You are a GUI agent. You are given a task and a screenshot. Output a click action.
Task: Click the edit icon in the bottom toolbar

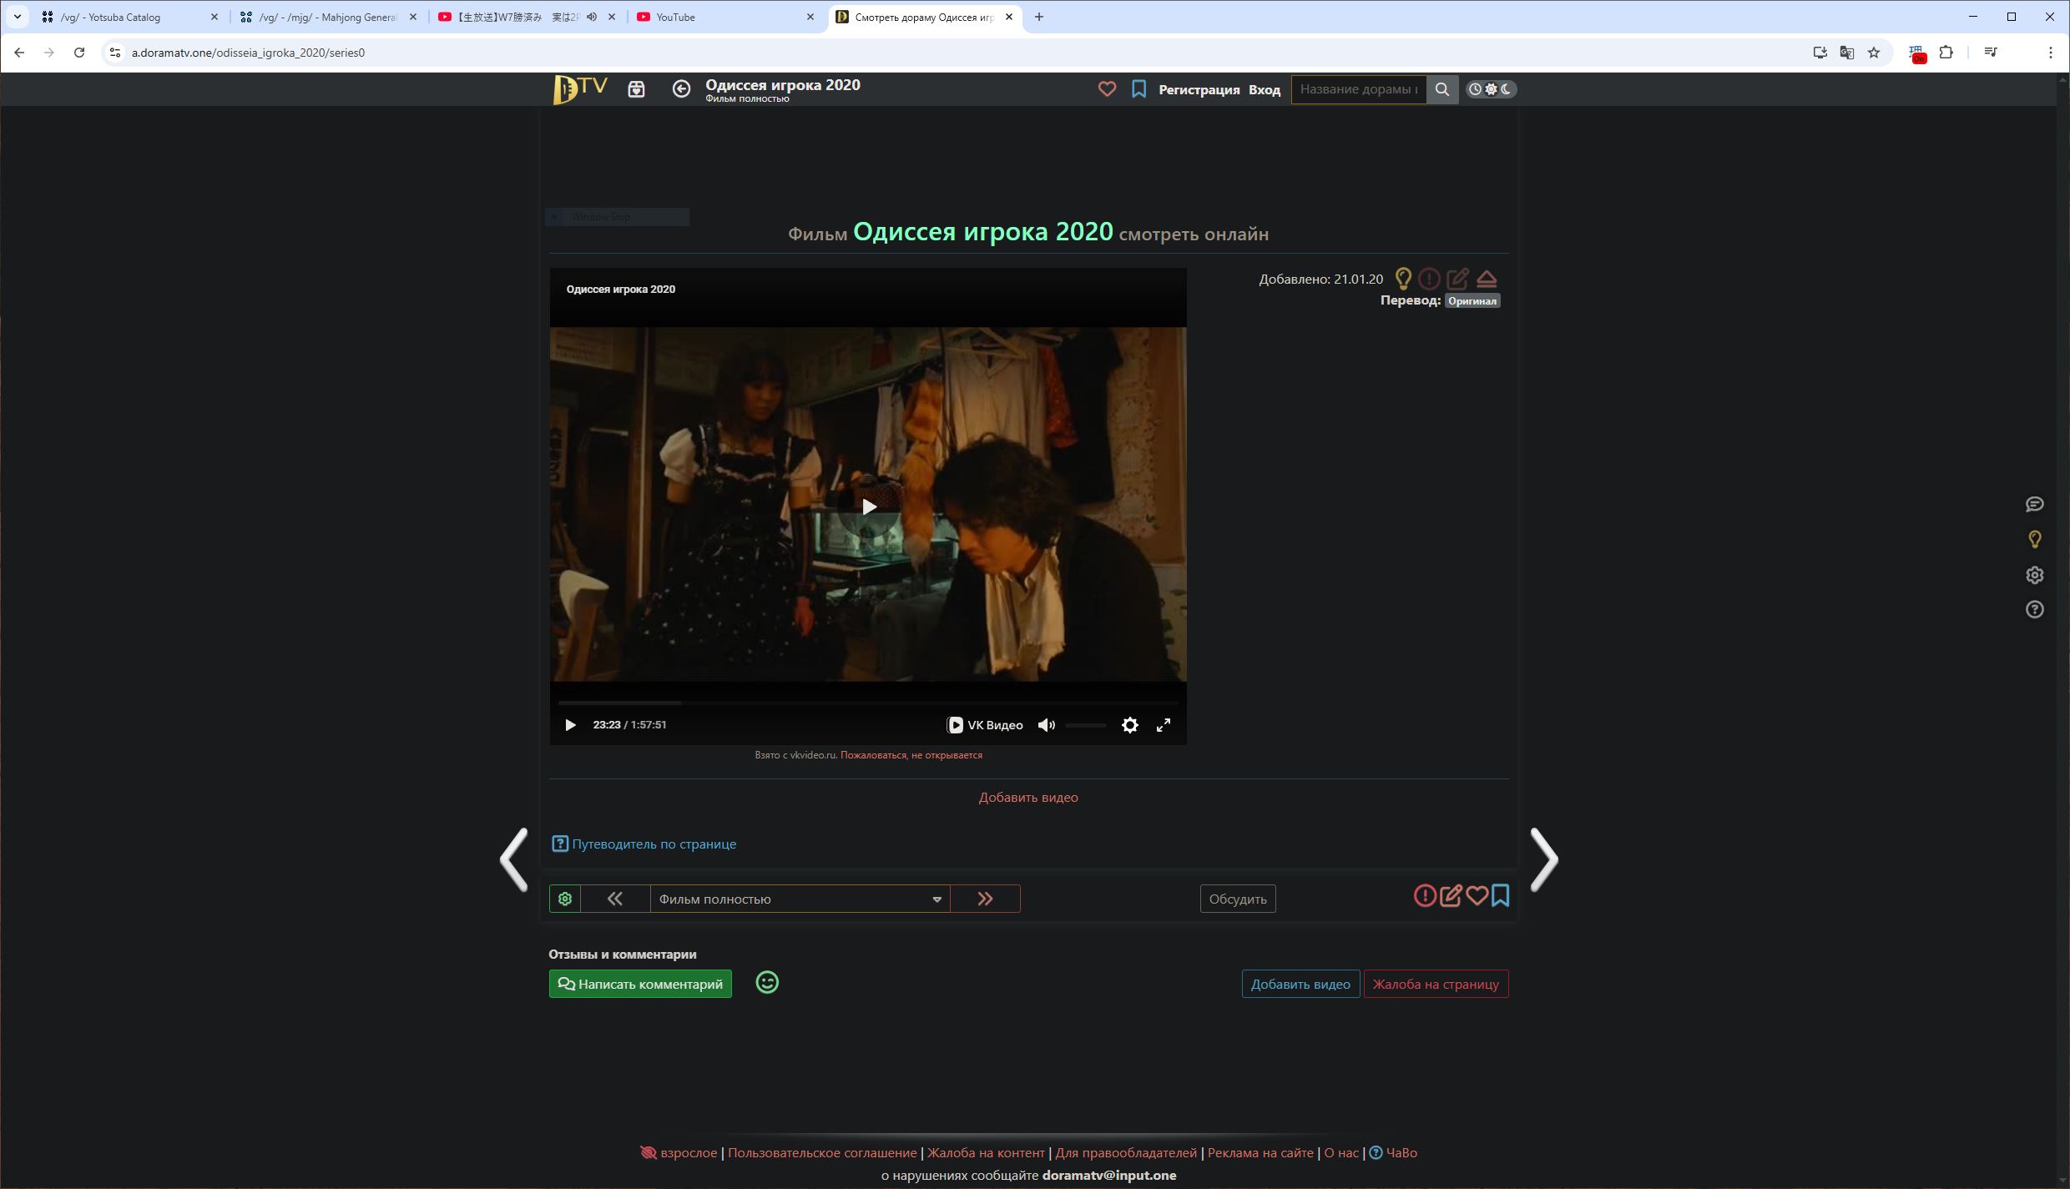1451,895
